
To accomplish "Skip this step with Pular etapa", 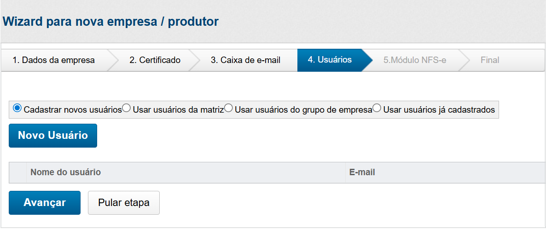I will (x=124, y=203).
